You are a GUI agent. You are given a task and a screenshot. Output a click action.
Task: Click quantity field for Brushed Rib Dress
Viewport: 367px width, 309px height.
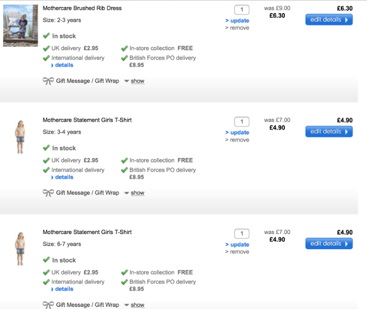point(241,10)
